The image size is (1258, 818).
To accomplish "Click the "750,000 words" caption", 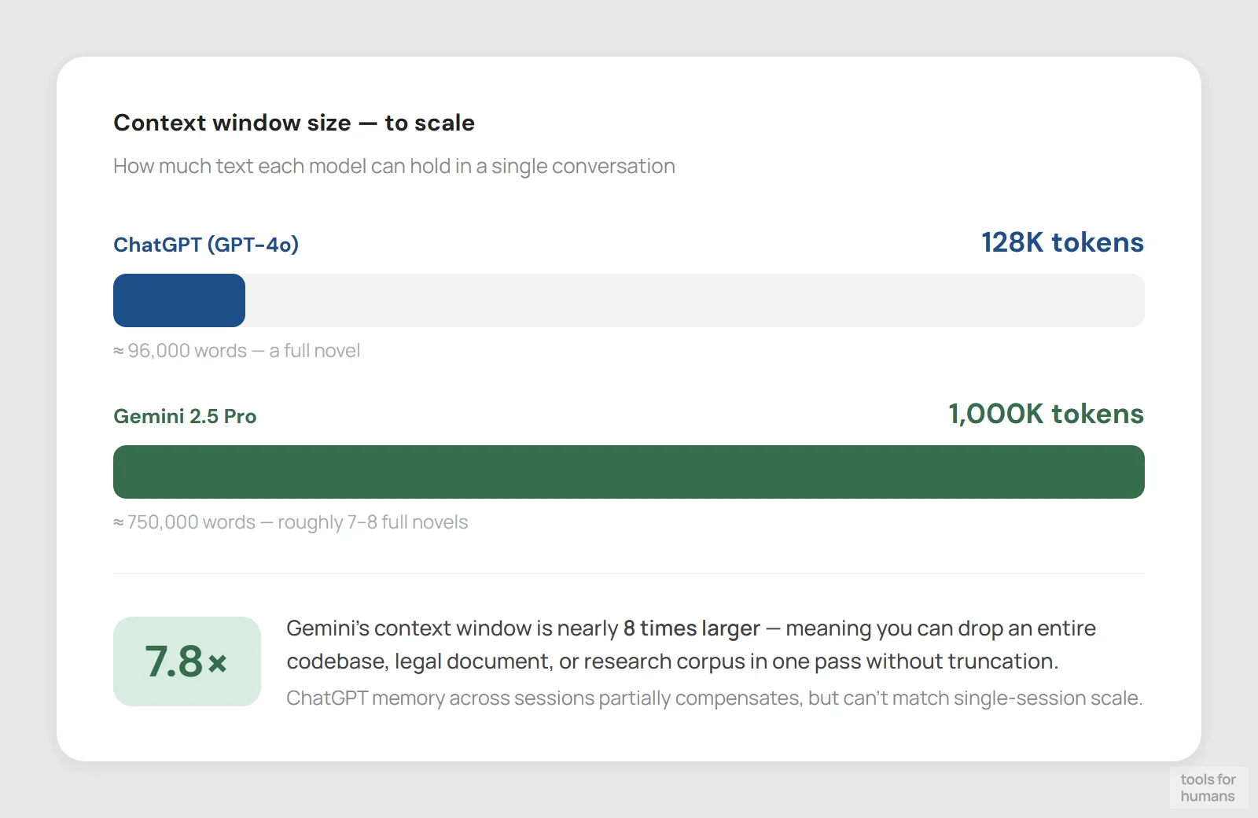I will 191,522.
